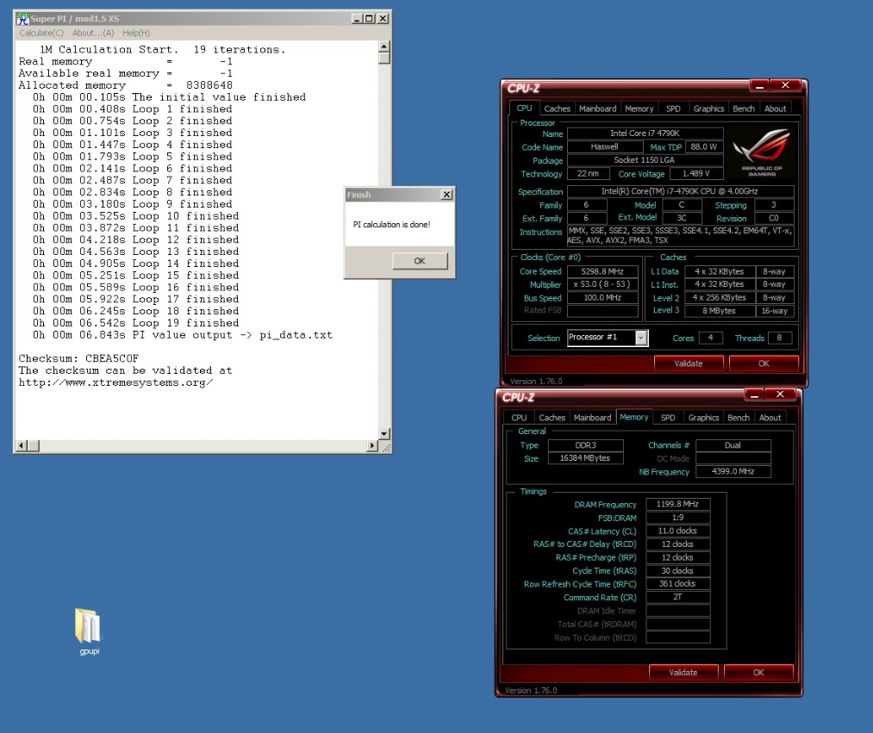Click the Bus Speed 100.0 MHz field
This screenshot has height=733, width=873.
(x=602, y=298)
